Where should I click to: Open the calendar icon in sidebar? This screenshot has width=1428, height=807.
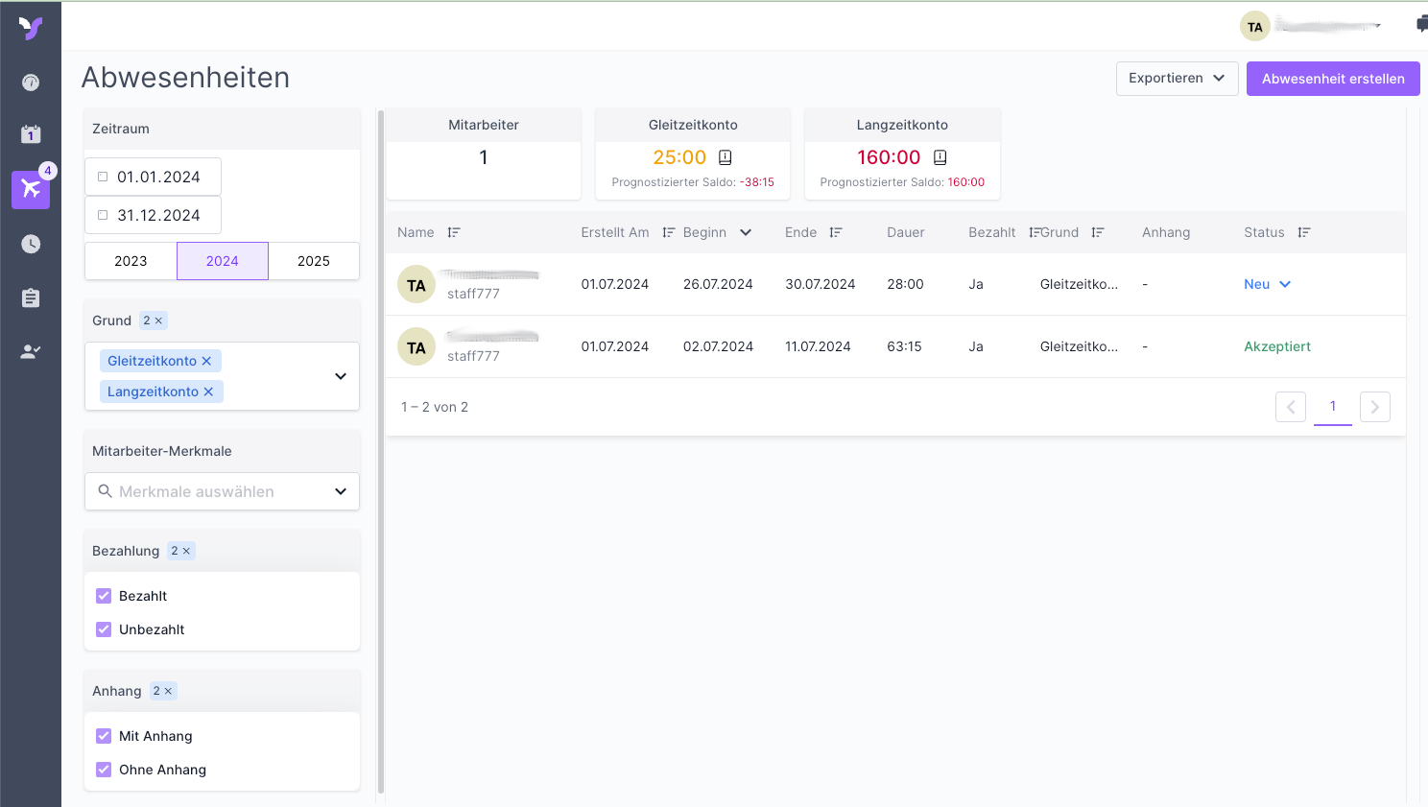click(x=31, y=134)
